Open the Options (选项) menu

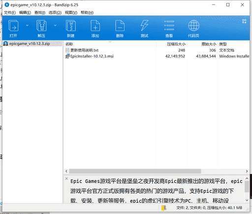(55, 12)
